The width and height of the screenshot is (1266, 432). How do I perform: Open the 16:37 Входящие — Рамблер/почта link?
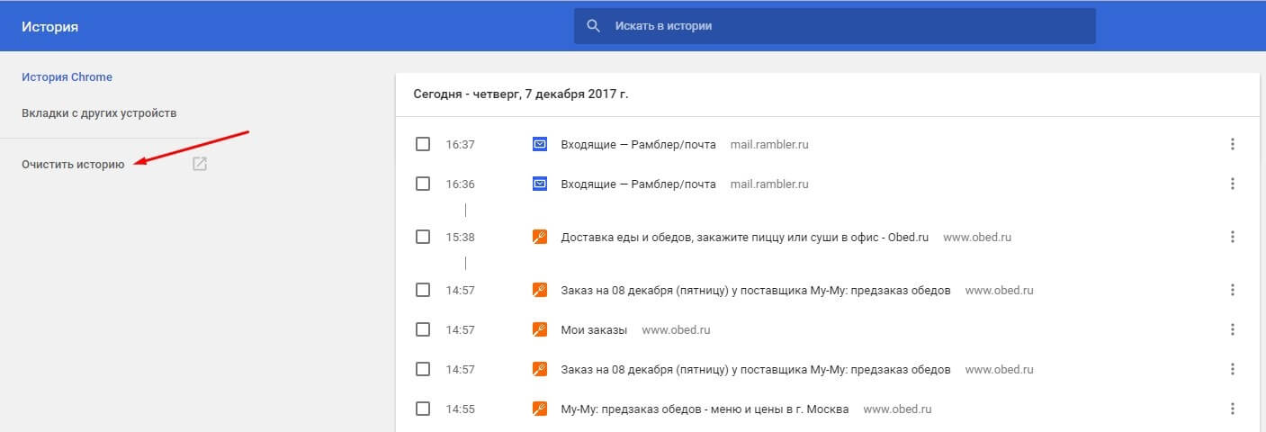(x=638, y=144)
